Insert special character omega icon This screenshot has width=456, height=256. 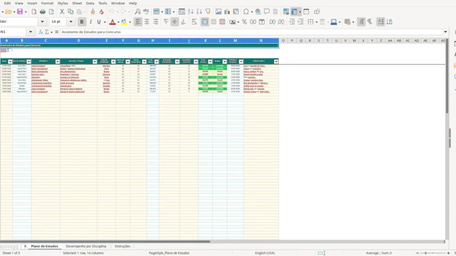click(x=246, y=12)
